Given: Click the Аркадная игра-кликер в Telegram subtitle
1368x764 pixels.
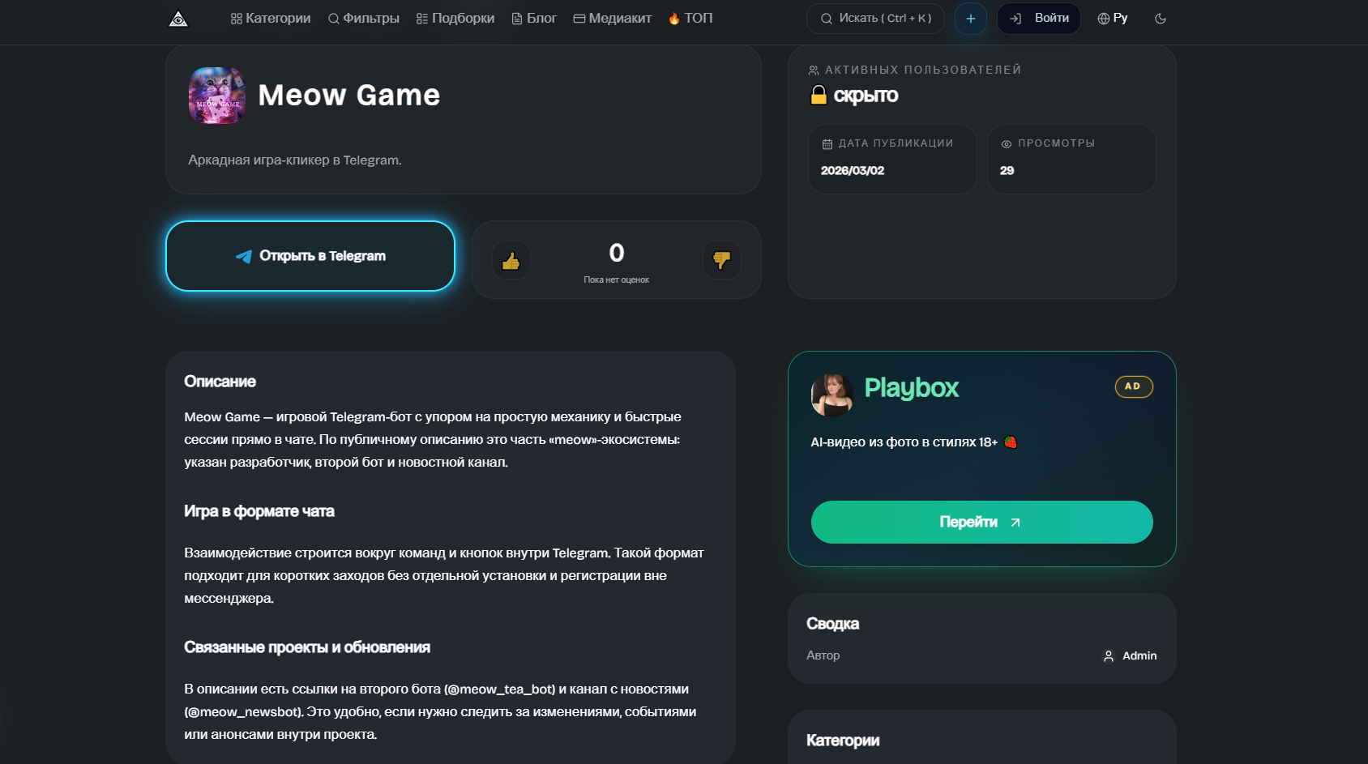Looking at the screenshot, I should pos(295,160).
